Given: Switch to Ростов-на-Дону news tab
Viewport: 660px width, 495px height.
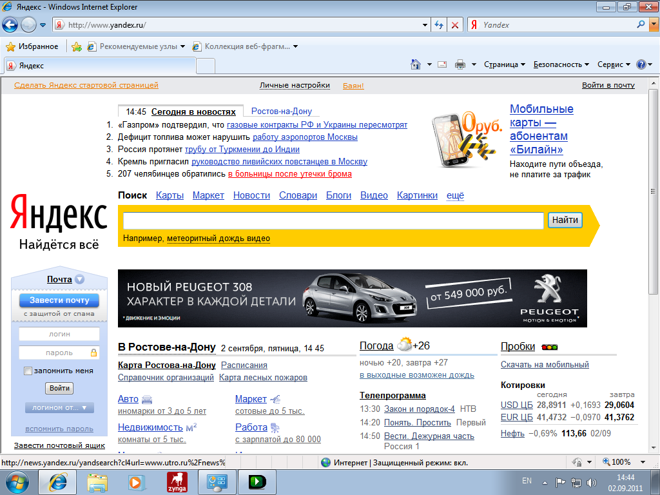Looking at the screenshot, I should pos(282,111).
